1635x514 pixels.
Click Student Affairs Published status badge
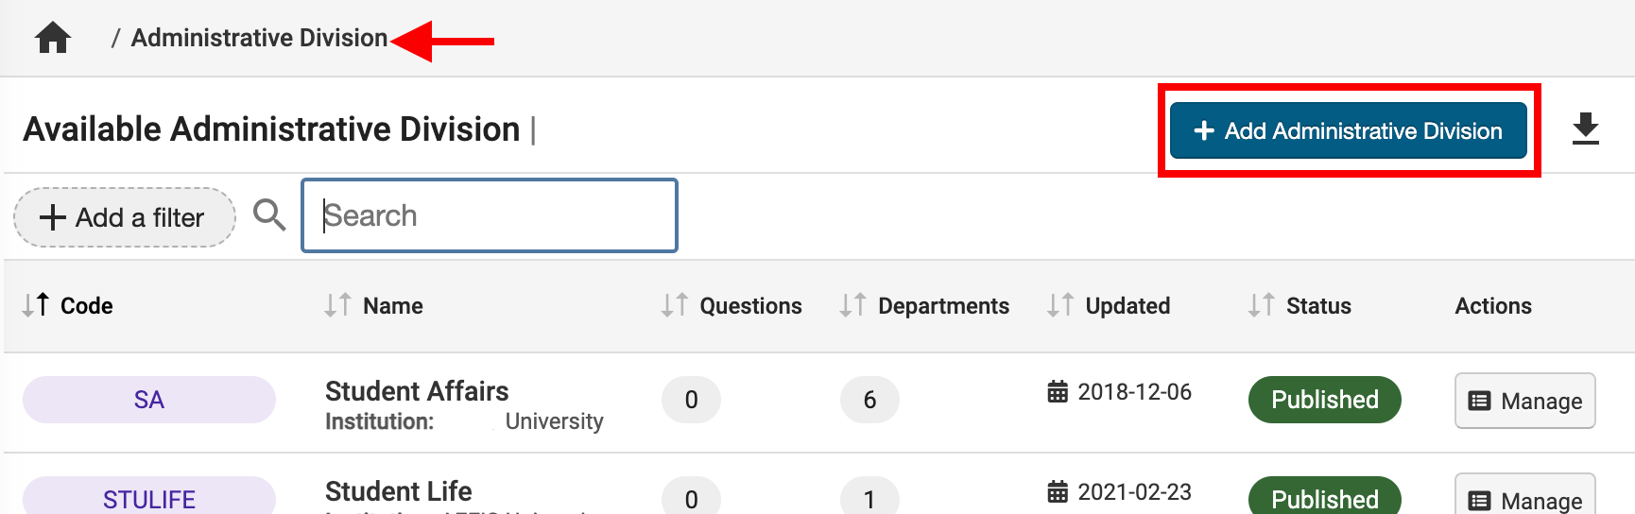pyautogui.click(x=1324, y=400)
